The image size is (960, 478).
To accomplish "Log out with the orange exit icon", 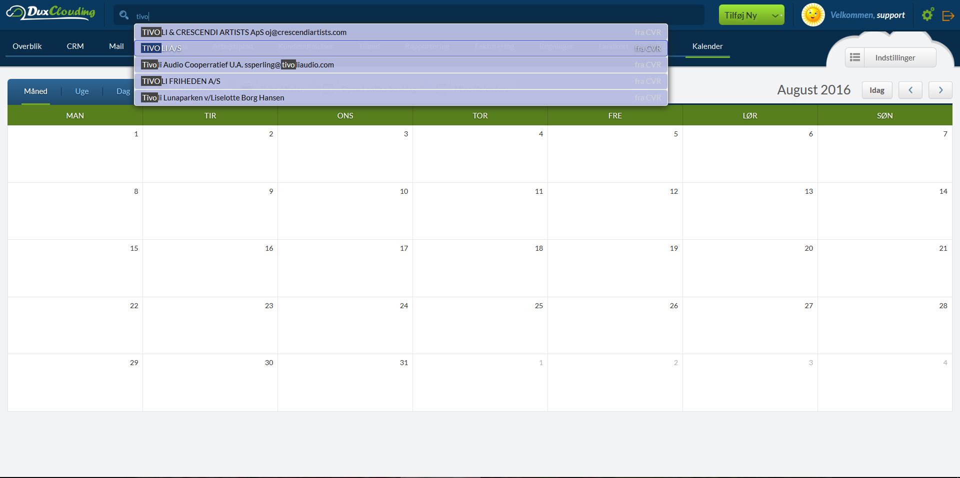I will (x=948, y=15).
